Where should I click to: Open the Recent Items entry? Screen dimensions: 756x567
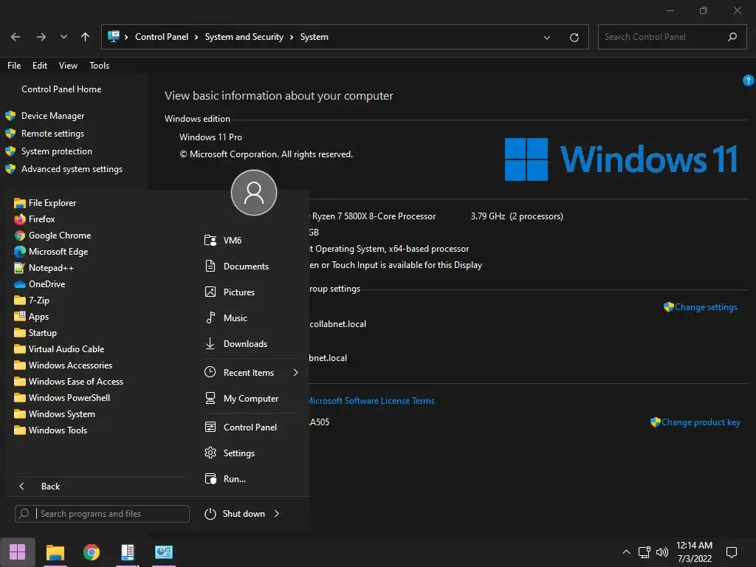pyautogui.click(x=248, y=373)
